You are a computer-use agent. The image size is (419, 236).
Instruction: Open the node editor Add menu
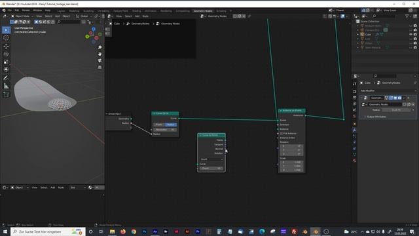[137, 16]
